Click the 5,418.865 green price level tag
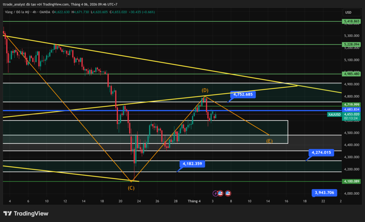 351,21
